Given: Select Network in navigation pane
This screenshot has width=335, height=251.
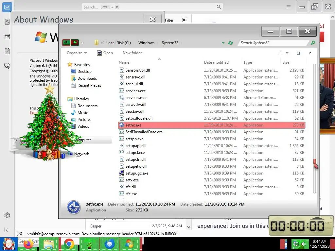Looking at the screenshot, I should coord(78,154).
